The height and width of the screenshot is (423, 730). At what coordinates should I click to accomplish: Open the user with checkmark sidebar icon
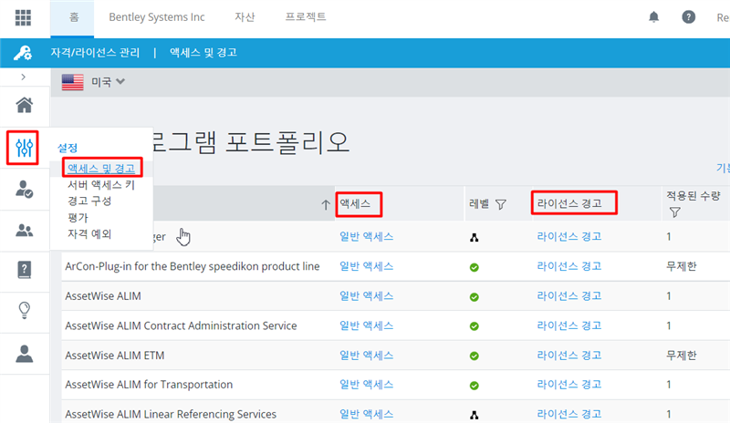tap(25, 190)
